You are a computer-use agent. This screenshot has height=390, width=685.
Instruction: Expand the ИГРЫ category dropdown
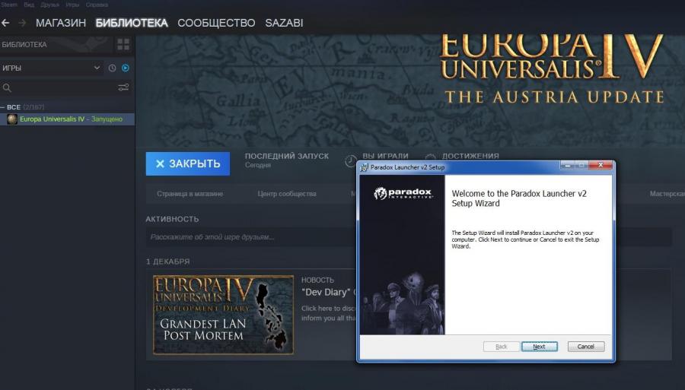point(97,68)
